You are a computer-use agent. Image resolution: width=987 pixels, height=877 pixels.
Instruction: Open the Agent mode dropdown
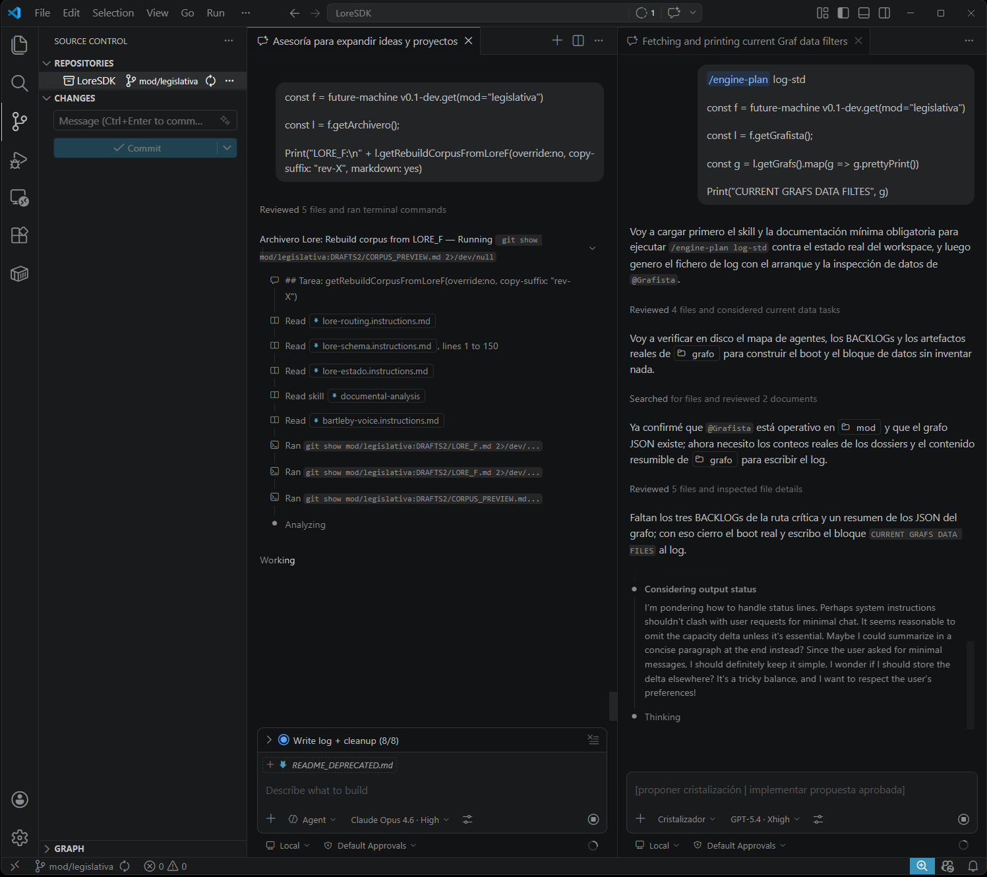313,820
